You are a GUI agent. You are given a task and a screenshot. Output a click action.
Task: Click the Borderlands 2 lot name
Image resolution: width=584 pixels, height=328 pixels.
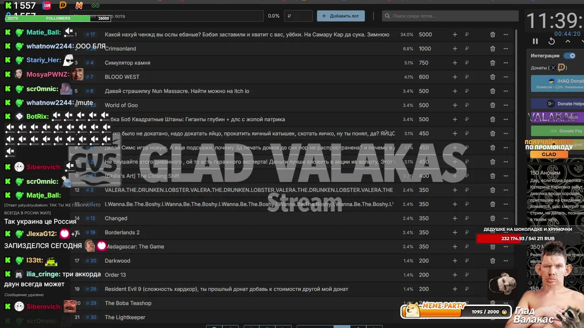(x=122, y=232)
